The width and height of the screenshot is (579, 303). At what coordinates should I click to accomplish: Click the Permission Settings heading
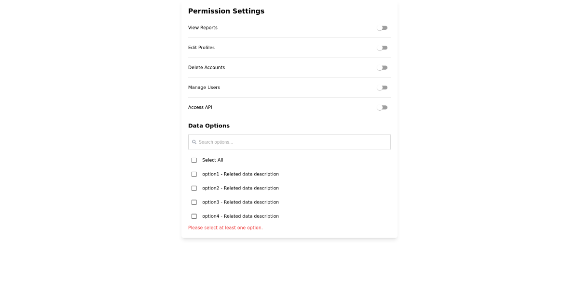(226, 11)
